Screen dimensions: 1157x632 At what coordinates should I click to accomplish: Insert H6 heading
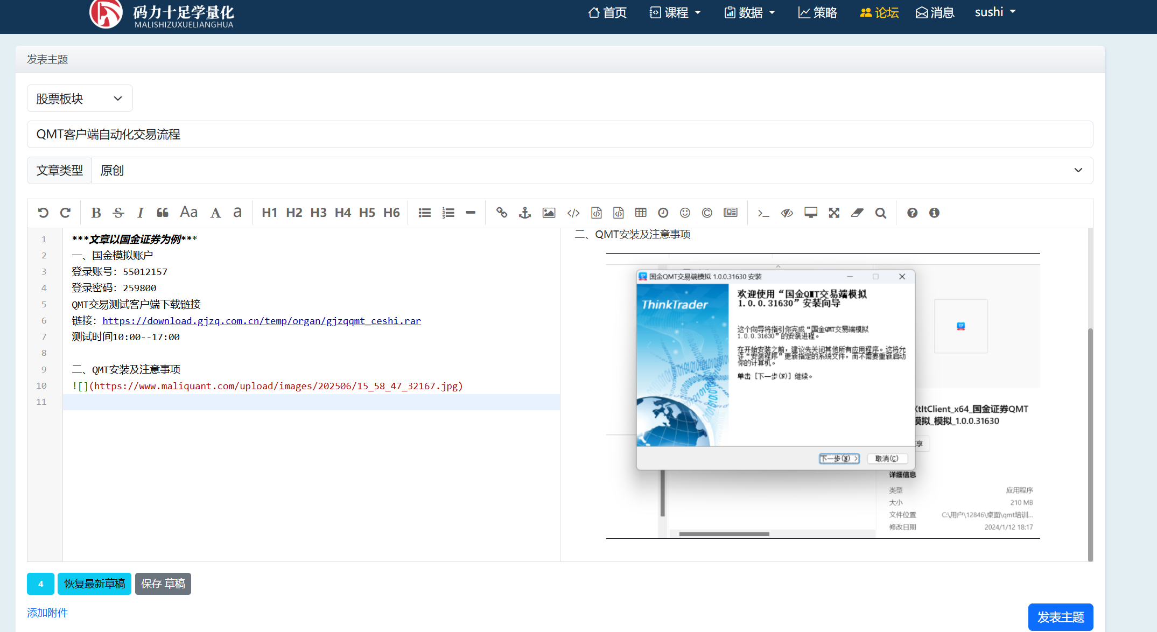391,213
